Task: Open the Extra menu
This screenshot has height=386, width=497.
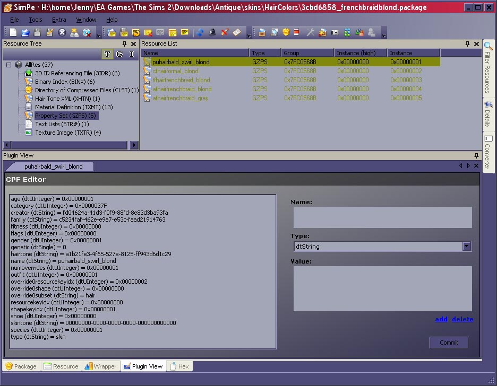Action: coord(59,20)
